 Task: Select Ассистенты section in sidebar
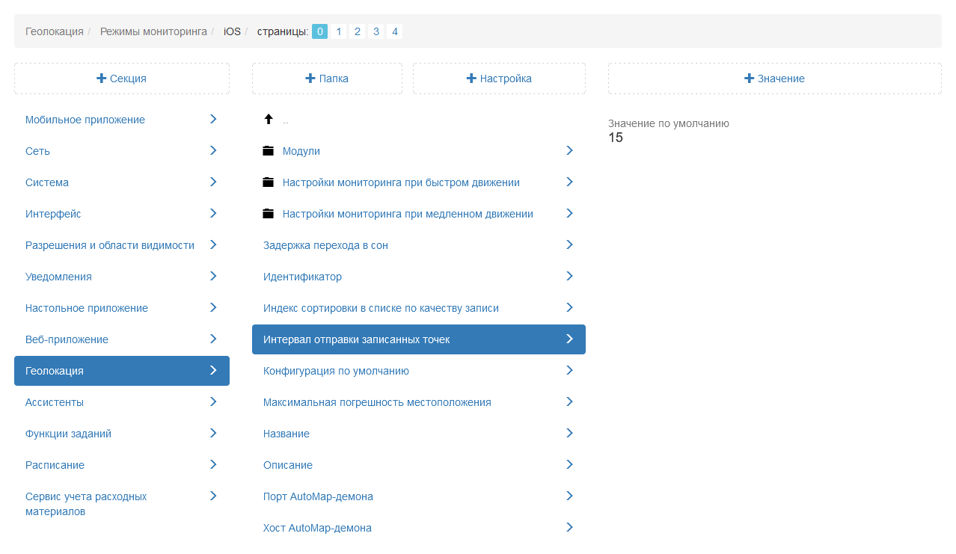(x=55, y=402)
